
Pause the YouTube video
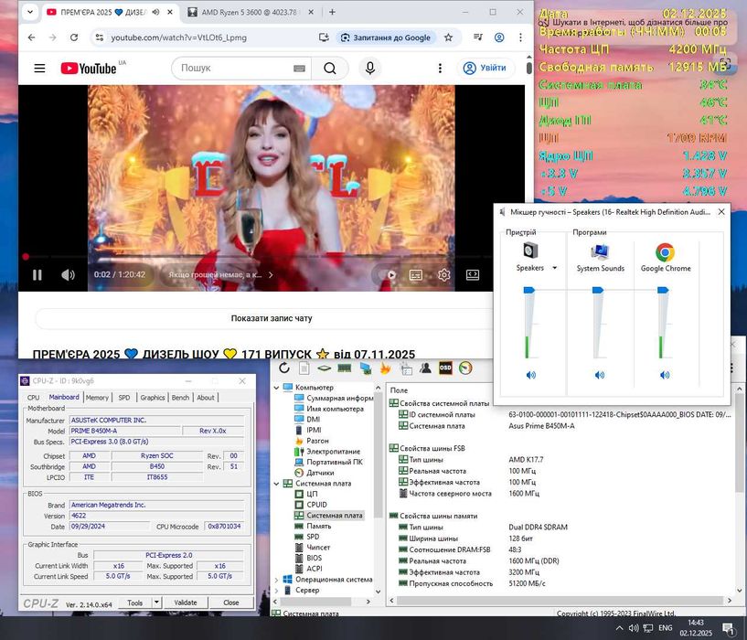pyautogui.click(x=37, y=274)
